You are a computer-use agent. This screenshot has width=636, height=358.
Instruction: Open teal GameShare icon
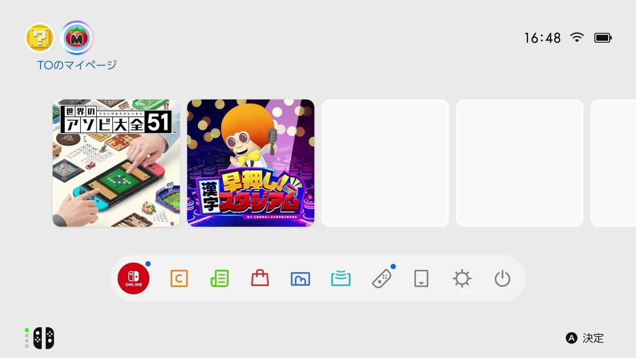coord(341,279)
